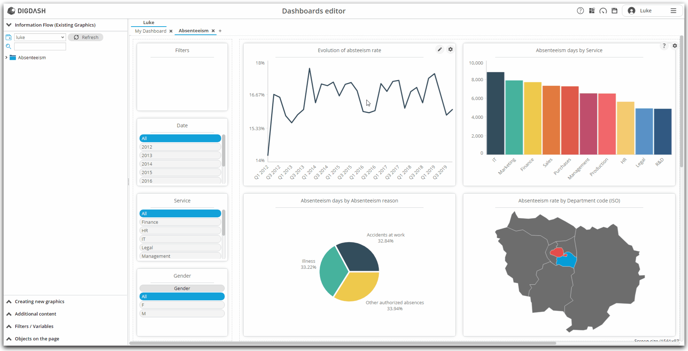688x351 pixels.
Task: Open the luke wallet dropdown
Action: [40, 37]
